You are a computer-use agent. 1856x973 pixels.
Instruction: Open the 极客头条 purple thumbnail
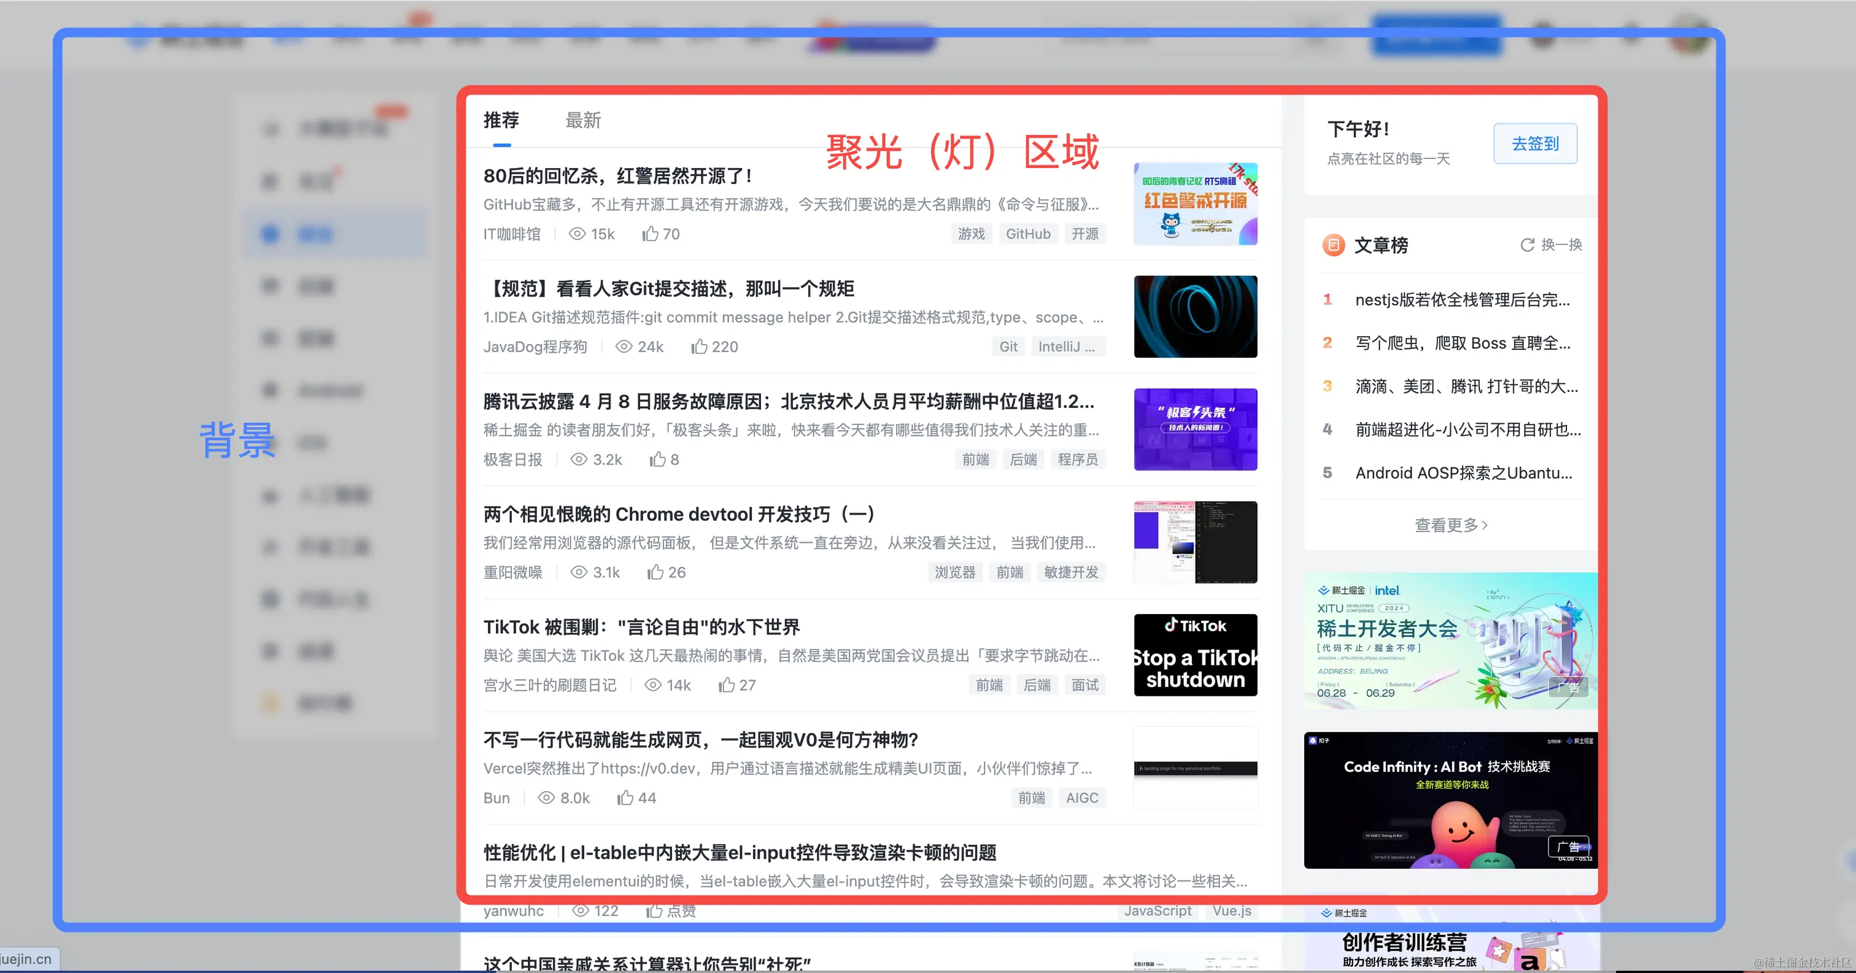[1196, 429]
